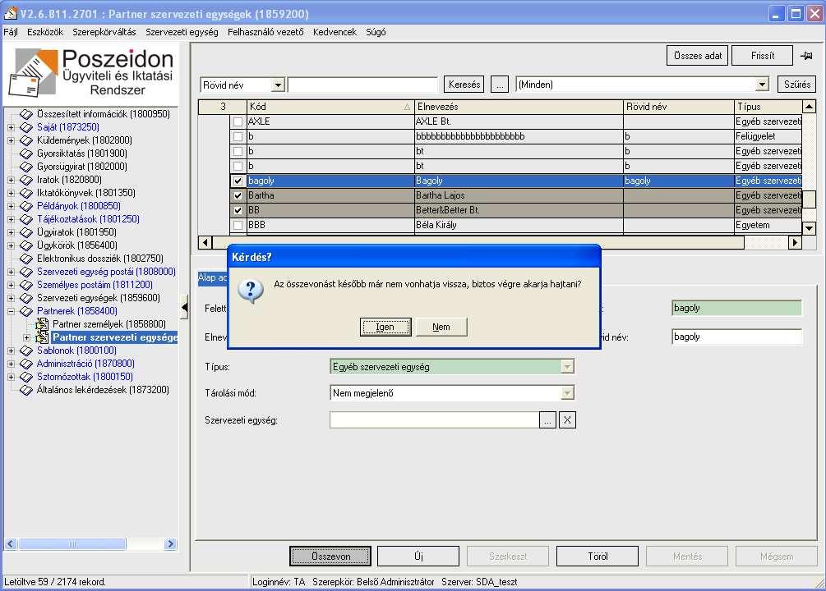Open the Kedvencek menu
Viewport: 826px width, 591px height.
335,32
